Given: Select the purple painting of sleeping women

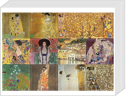Looking at the screenshot, I should point(100,52).
